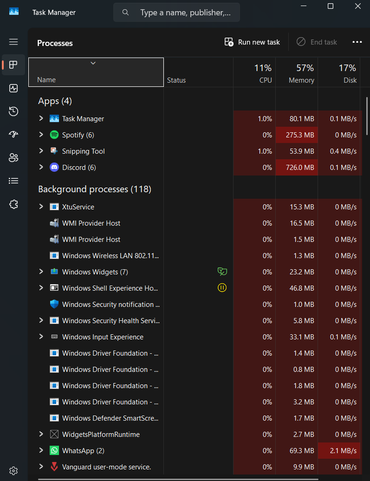Open the Users page icon
This screenshot has height=481, width=370.
tap(13, 158)
